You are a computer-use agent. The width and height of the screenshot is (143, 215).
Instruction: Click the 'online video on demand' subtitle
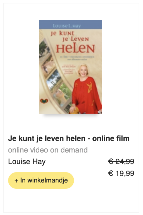pos(48,150)
